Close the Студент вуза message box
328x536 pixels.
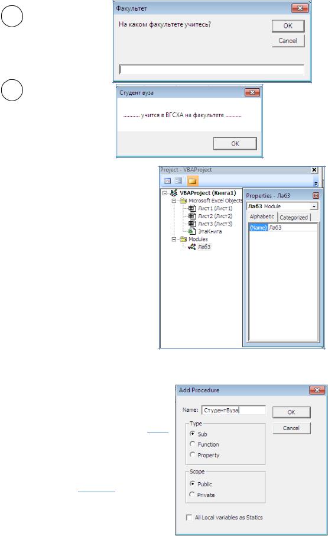point(252,92)
